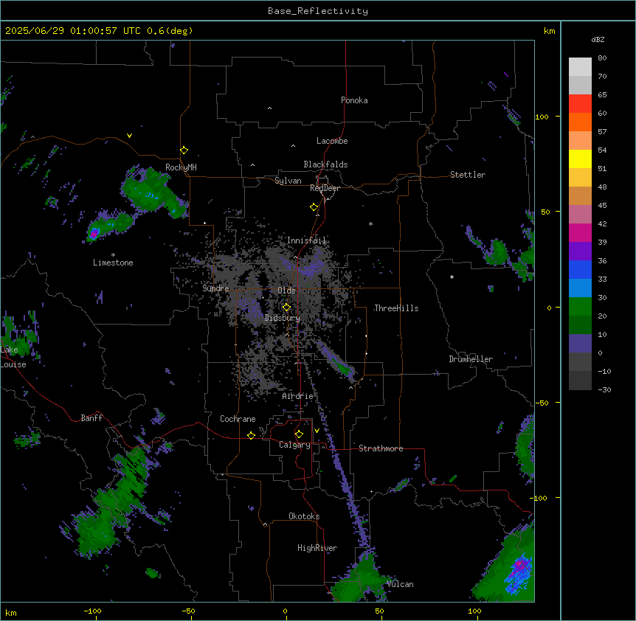
Task: Select the white top swatch of the legend
Action: pyautogui.click(x=580, y=66)
